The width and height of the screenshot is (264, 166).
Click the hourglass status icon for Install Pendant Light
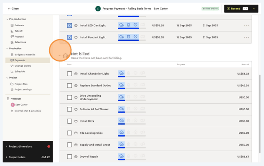[69, 37]
